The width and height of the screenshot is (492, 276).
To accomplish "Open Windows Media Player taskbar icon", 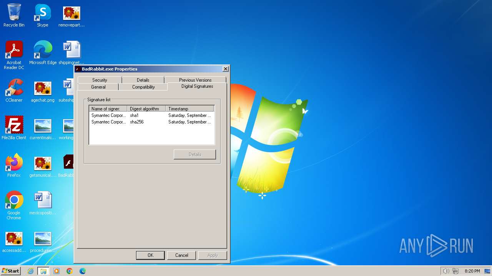I will point(57,271).
